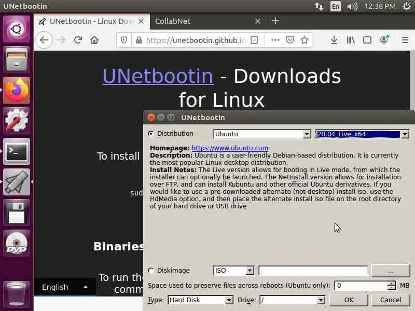Bookmark this page with star icon

[x=305, y=40]
